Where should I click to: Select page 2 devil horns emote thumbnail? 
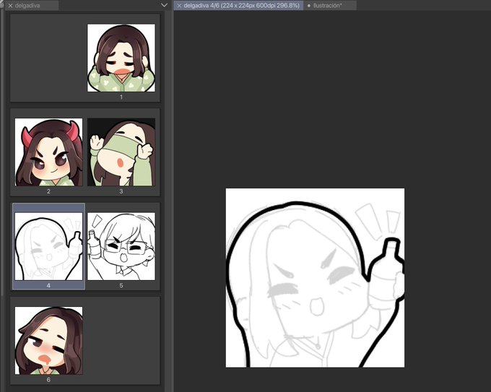48,152
